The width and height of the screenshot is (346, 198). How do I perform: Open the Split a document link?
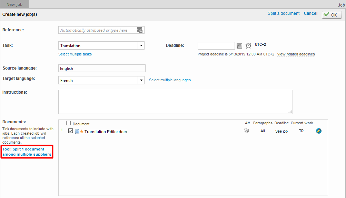284,13
